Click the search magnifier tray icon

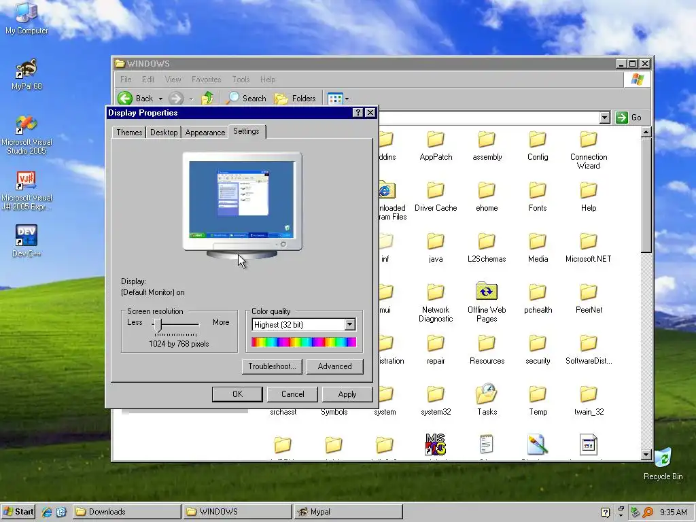648,512
